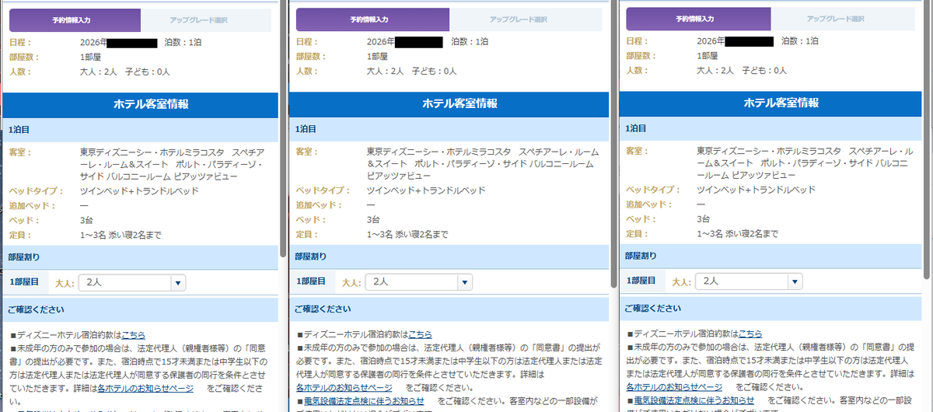Click 1泊目 section heading in middle panel
Image resolution: width=933 pixels, height=412 pixels.
[449, 129]
